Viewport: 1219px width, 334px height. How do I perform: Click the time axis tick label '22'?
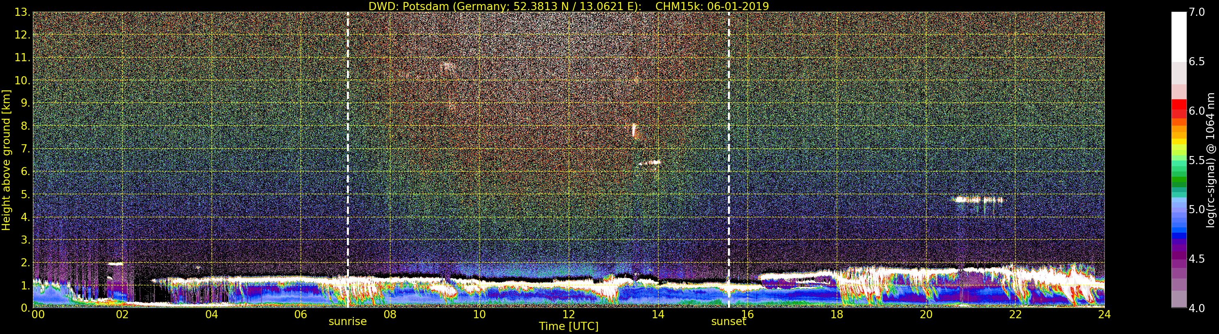(x=1015, y=315)
